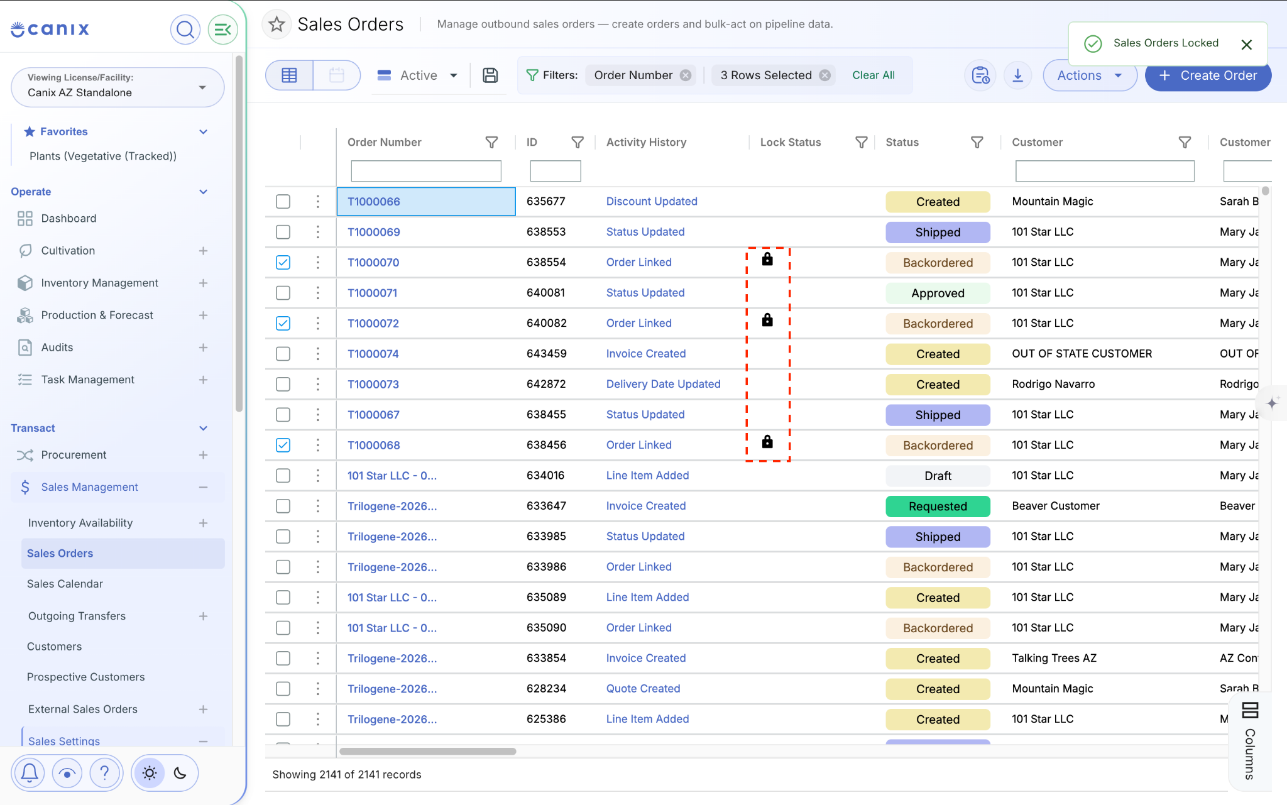Filter the Lock Status column with its funnel icon
Viewport: 1287px width, 805px height.
pos(862,143)
